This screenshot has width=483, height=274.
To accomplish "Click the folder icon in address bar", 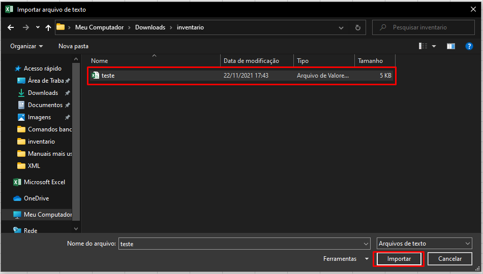I will pos(61,27).
